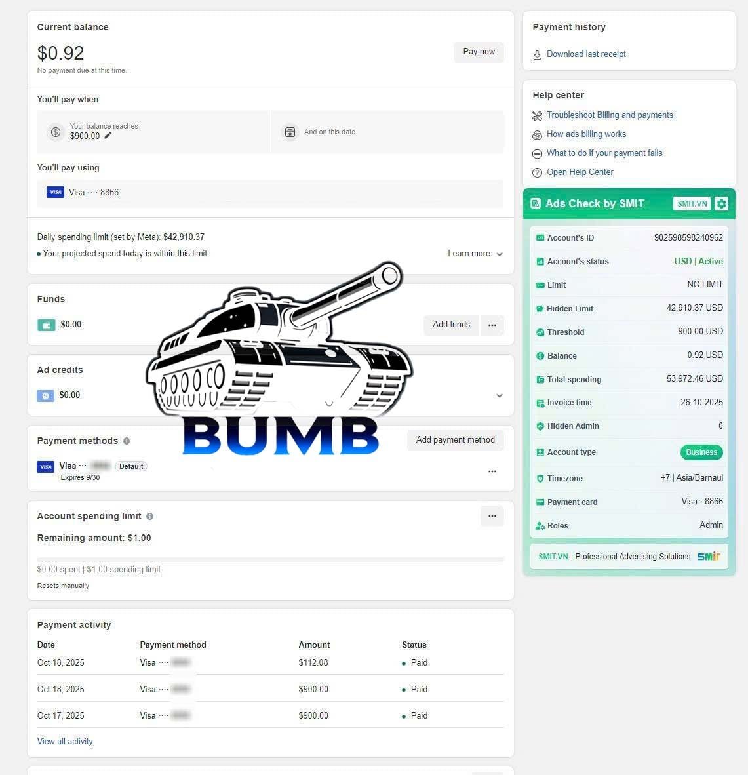Click the Default badge on Visa card
748x775 pixels.
click(x=131, y=466)
